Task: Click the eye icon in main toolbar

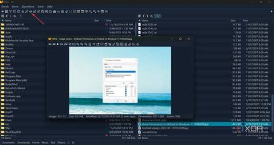Action: (x=3, y=11)
